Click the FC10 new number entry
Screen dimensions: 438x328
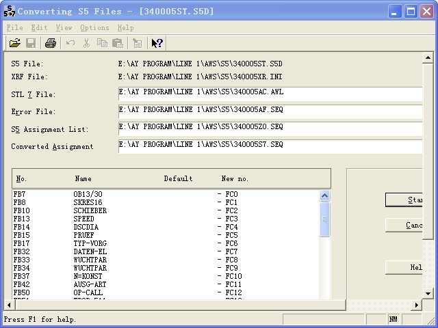(234, 276)
